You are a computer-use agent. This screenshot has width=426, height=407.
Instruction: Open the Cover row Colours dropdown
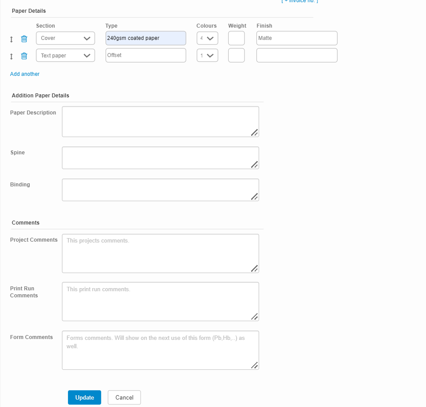pyautogui.click(x=207, y=38)
